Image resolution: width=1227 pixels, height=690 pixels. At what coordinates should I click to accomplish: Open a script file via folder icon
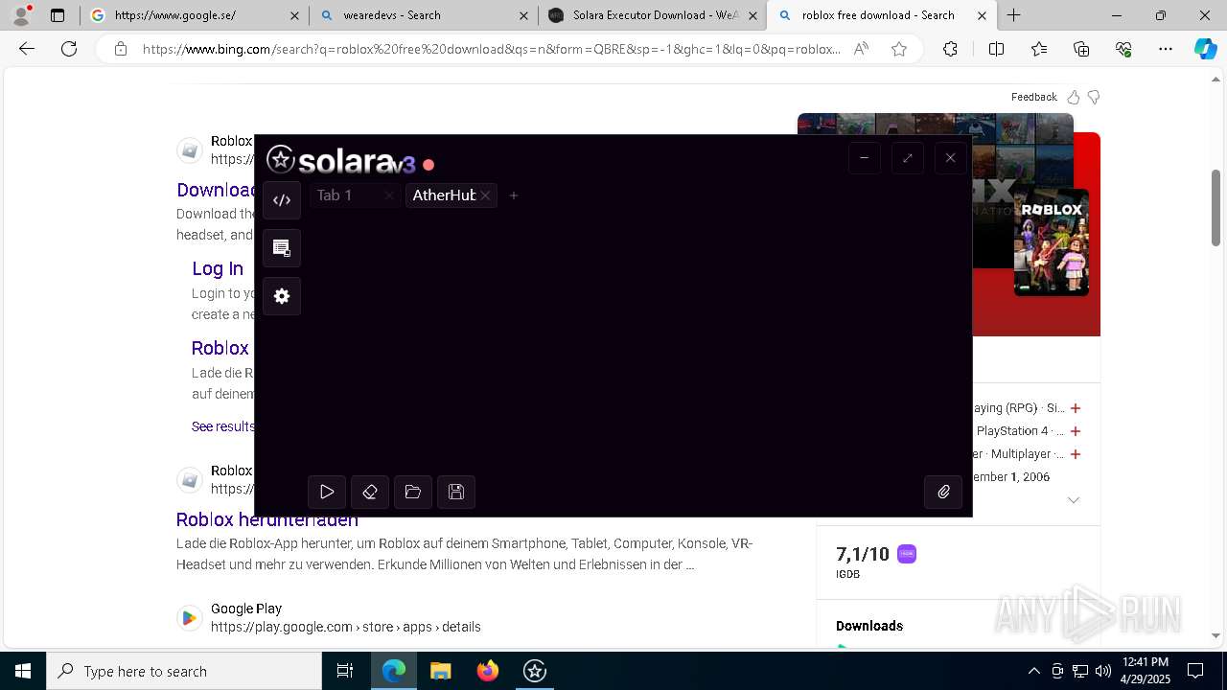coord(413,492)
